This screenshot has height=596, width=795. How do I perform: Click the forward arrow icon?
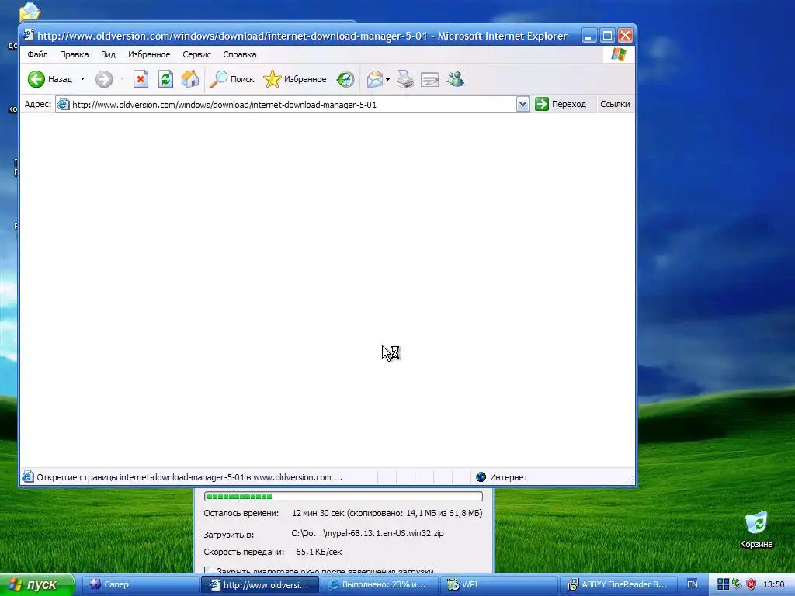click(x=104, y=79)
